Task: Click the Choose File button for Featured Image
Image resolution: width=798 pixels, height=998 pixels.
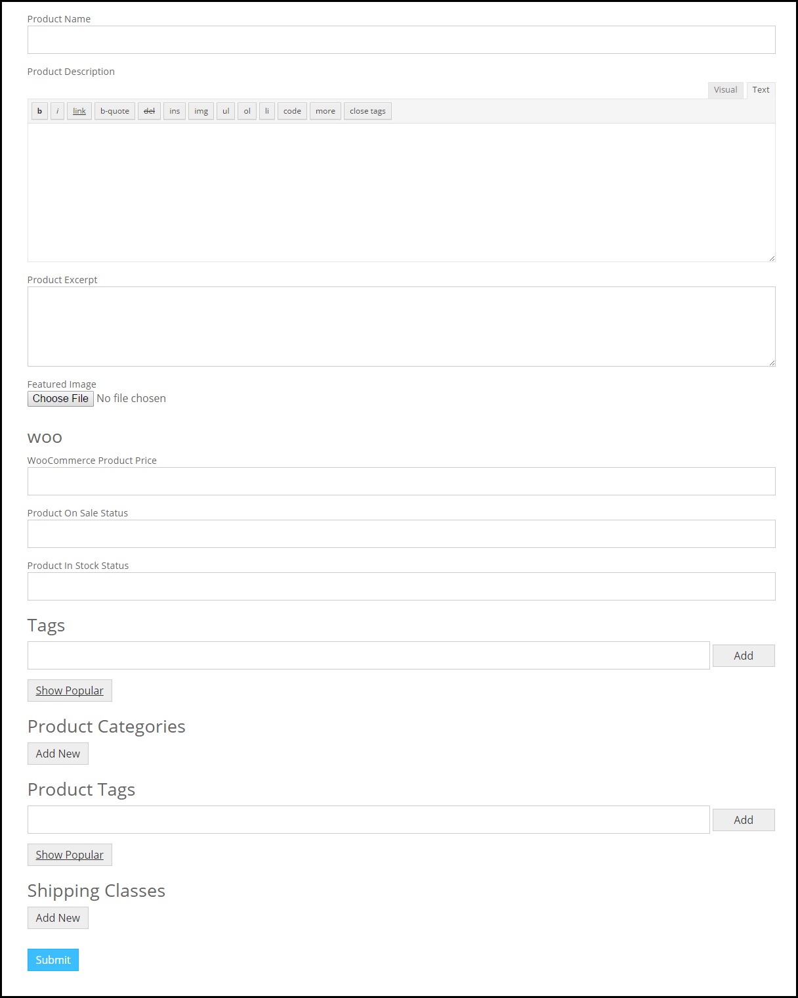Action: [60, 399]
